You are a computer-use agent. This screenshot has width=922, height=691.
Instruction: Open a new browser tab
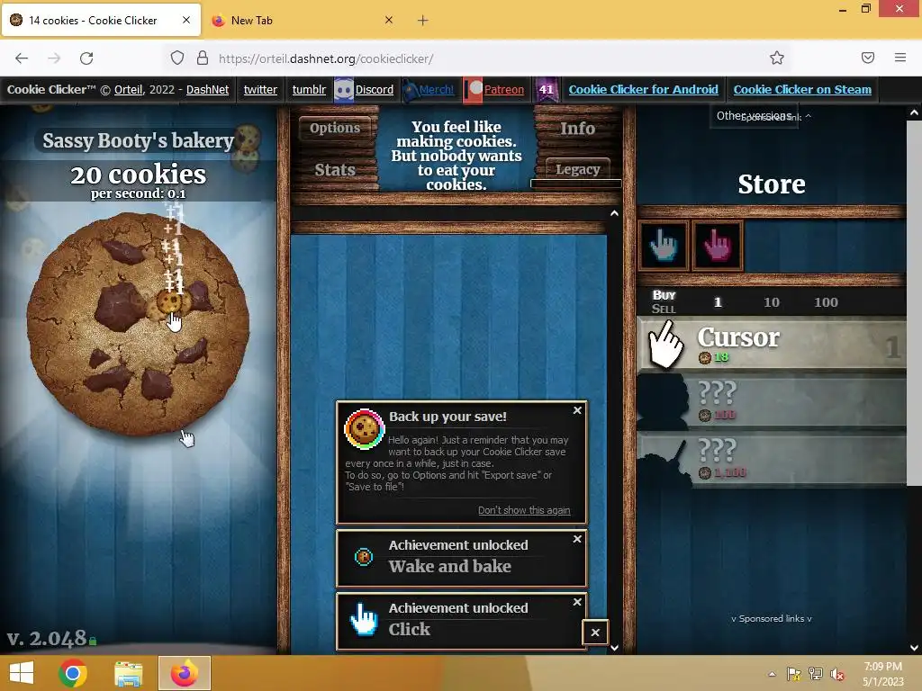(423, 21)
